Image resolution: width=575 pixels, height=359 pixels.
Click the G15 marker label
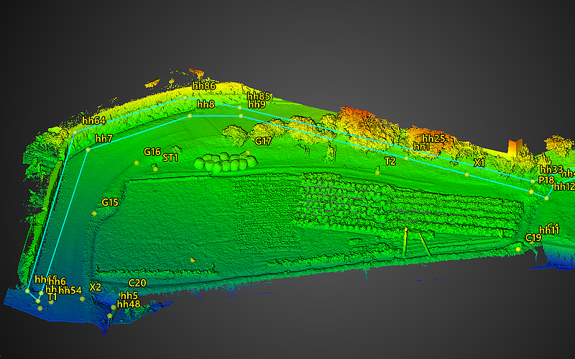click(110, 202)
